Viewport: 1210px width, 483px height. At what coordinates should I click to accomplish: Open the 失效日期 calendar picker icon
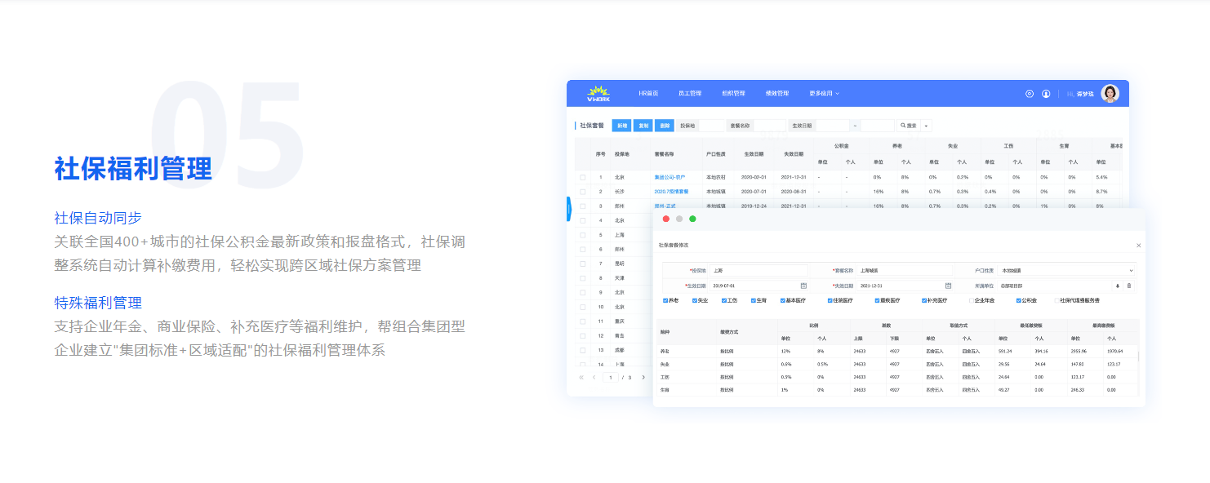(948, 286)
